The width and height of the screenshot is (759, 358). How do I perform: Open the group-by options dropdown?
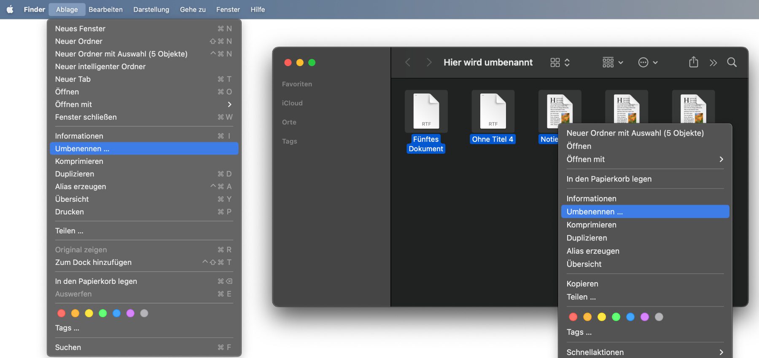click(x=613, y=63)
